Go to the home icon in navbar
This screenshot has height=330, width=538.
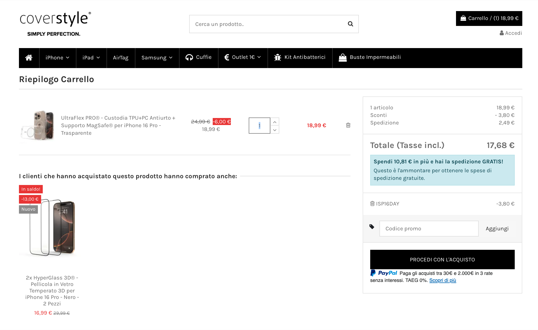29,58
